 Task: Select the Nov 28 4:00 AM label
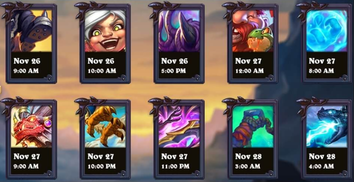pyautogui.click(x=322, y=161)
